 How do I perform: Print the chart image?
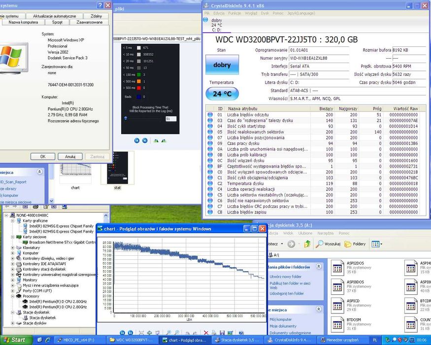[214, 333]
